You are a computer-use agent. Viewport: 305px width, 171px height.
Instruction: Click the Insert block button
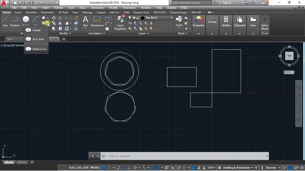tap(179, 21)
